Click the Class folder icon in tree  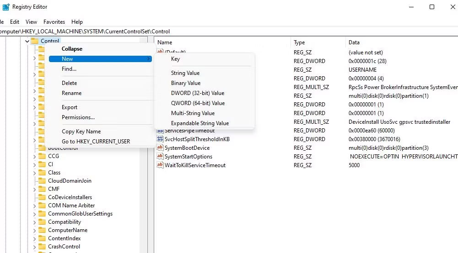click(x=42, y=173)
